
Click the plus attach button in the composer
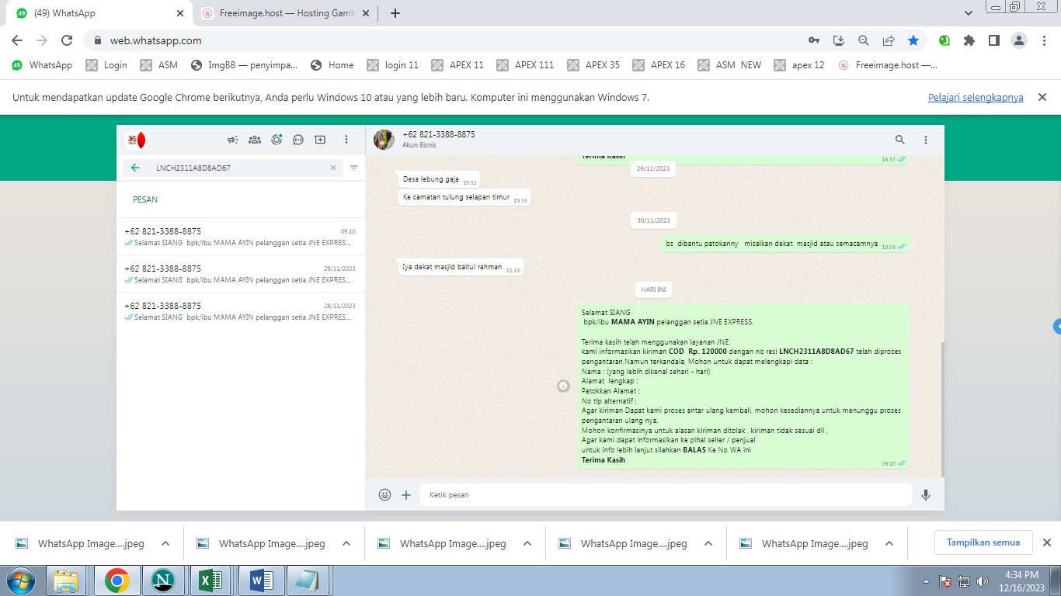pos(406,494)
